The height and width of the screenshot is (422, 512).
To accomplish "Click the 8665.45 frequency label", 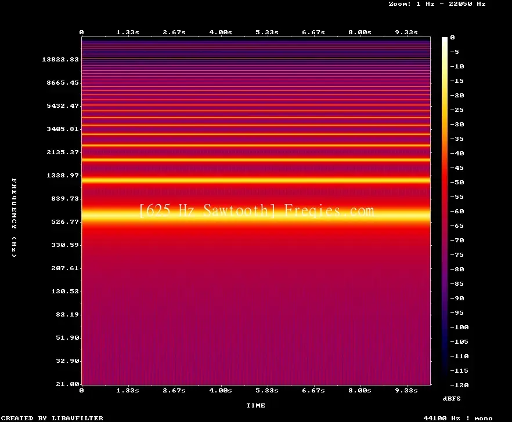I will click(x=63, y=82).
